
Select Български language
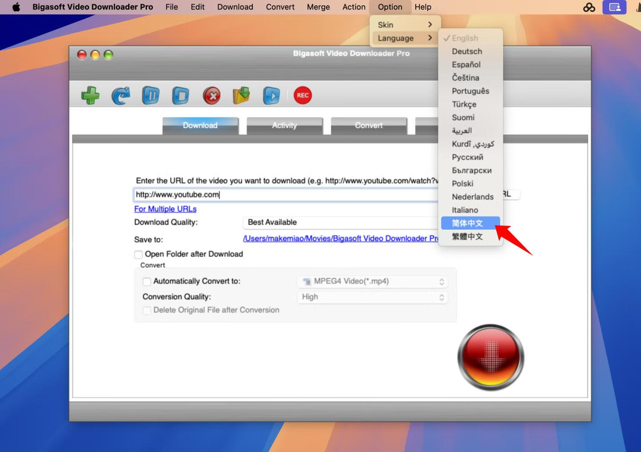pyautogui.click(x=471, y=171)
